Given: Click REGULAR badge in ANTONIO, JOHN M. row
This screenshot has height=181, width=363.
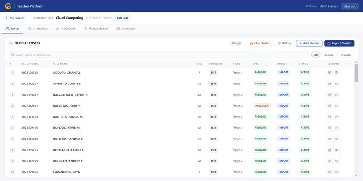Looking at the screenshot, I should 260,84.
